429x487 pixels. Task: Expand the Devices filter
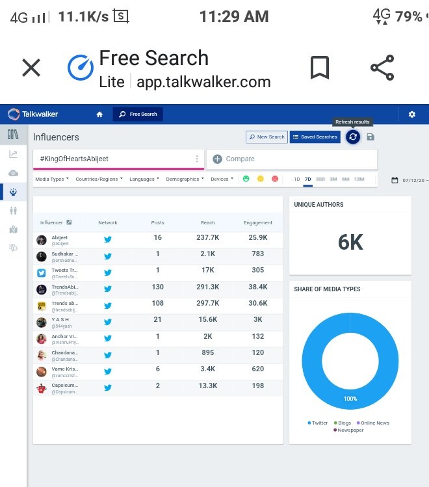point(222,179)
